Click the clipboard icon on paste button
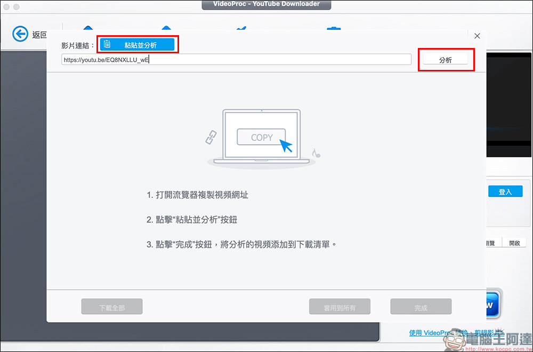533x352 pixels. pos(107,44)
